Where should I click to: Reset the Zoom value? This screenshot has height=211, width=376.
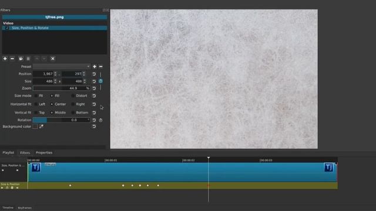94,89
